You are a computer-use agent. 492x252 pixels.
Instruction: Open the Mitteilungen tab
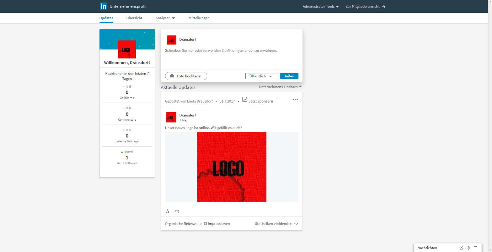tap(199, 18)
